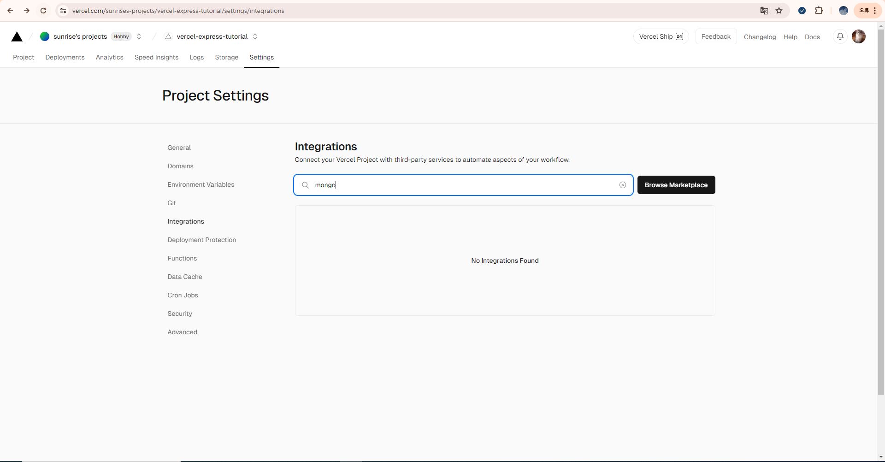Open the Speed Insights tab
Viewport: 885px width, 462px height.
[156, 57]
